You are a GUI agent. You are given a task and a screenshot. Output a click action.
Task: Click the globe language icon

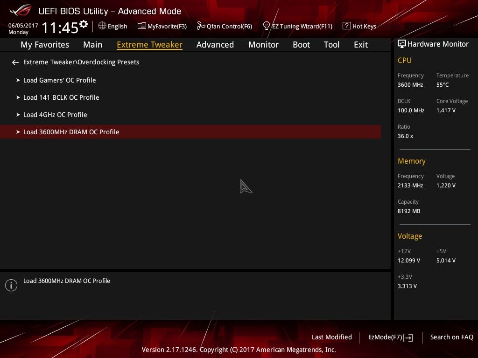pyautogui.click(x=102, y=26)
